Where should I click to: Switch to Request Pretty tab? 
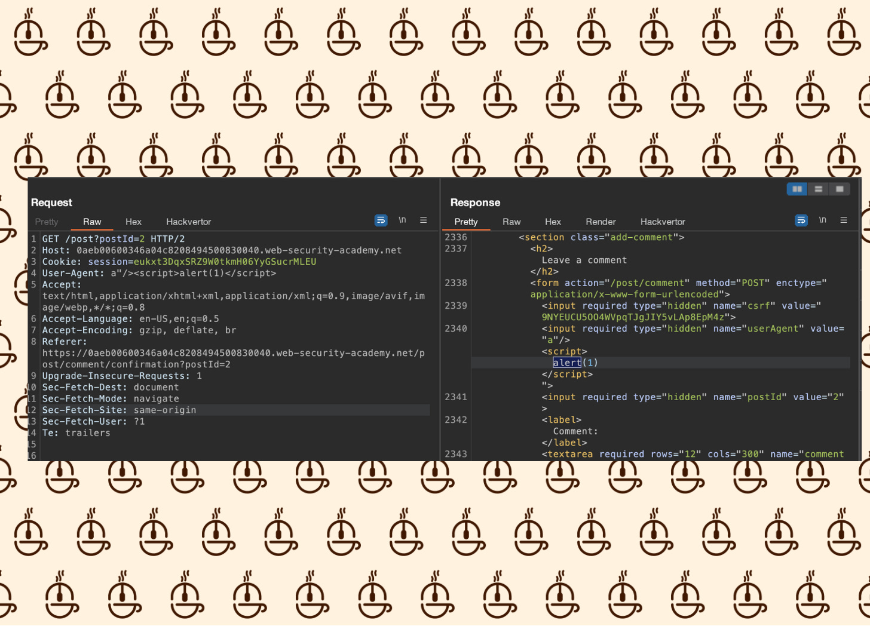tap(47, 222)
